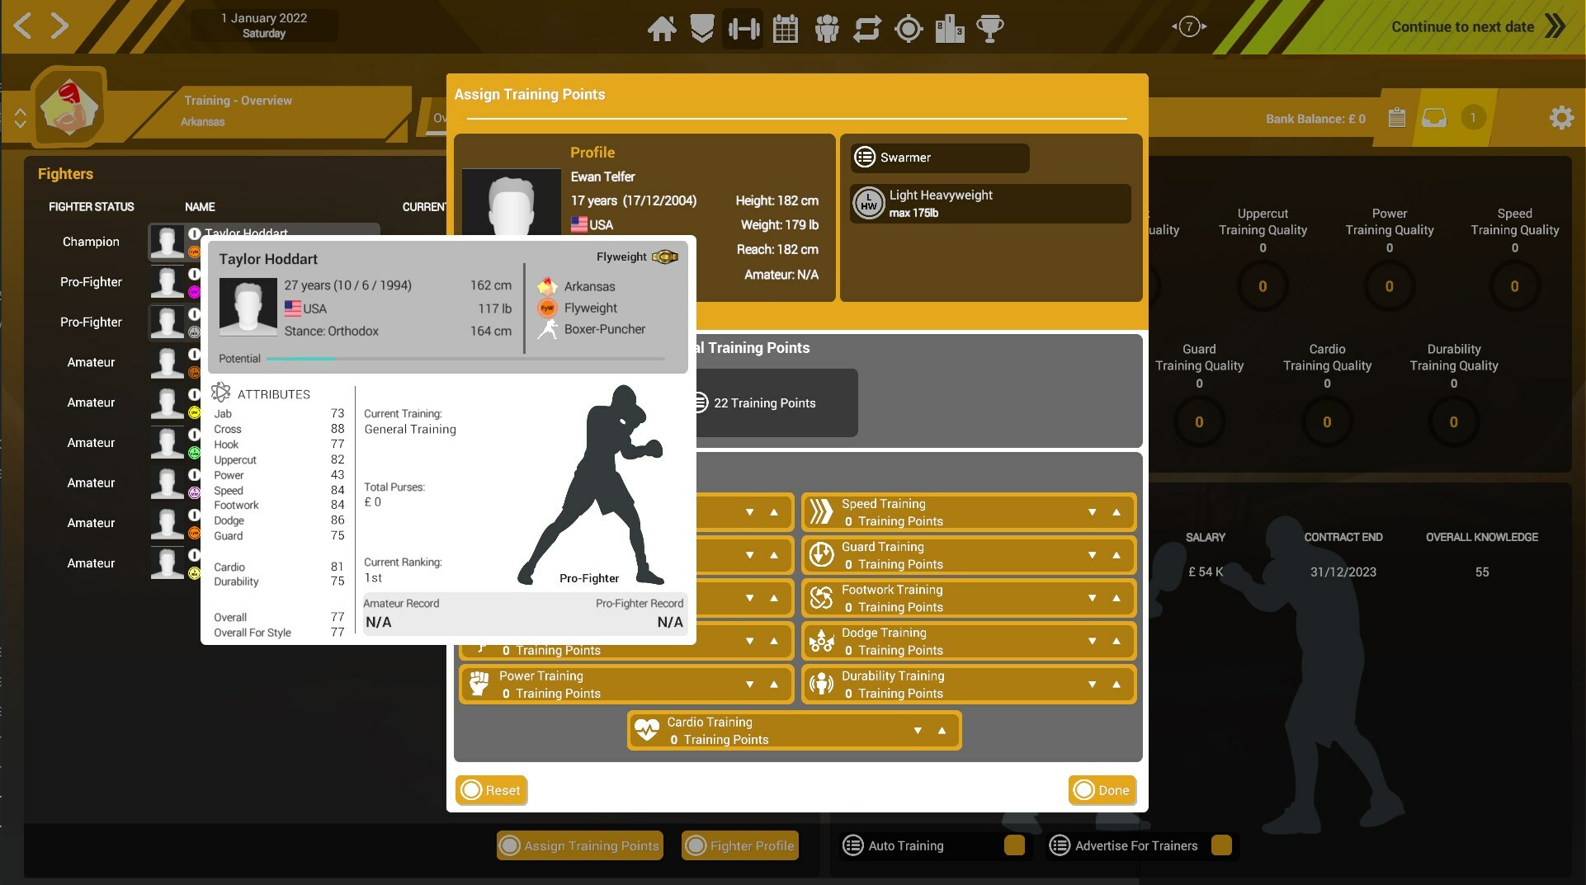The image size is (1586, 885).
Task: Click the game speed indicator showing 7
Action: [x=1189, y=26]
